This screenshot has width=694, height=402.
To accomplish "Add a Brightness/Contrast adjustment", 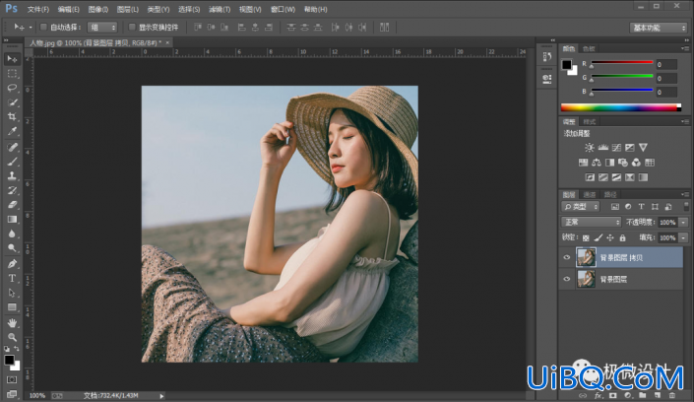I will 589,148.
